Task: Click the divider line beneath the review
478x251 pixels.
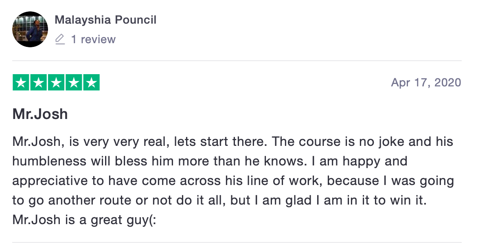Action: coord(237,242)
